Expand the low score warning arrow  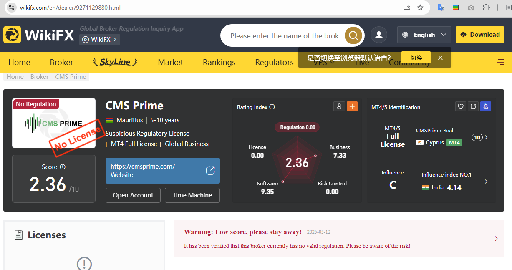click(496, 239)
